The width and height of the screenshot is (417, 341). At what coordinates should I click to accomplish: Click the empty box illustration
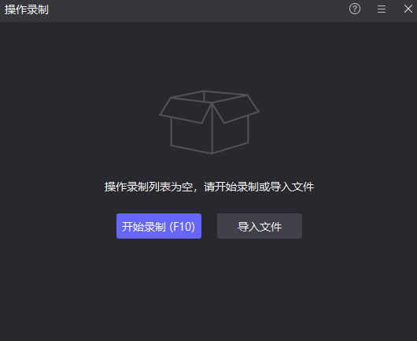[209, 122]
